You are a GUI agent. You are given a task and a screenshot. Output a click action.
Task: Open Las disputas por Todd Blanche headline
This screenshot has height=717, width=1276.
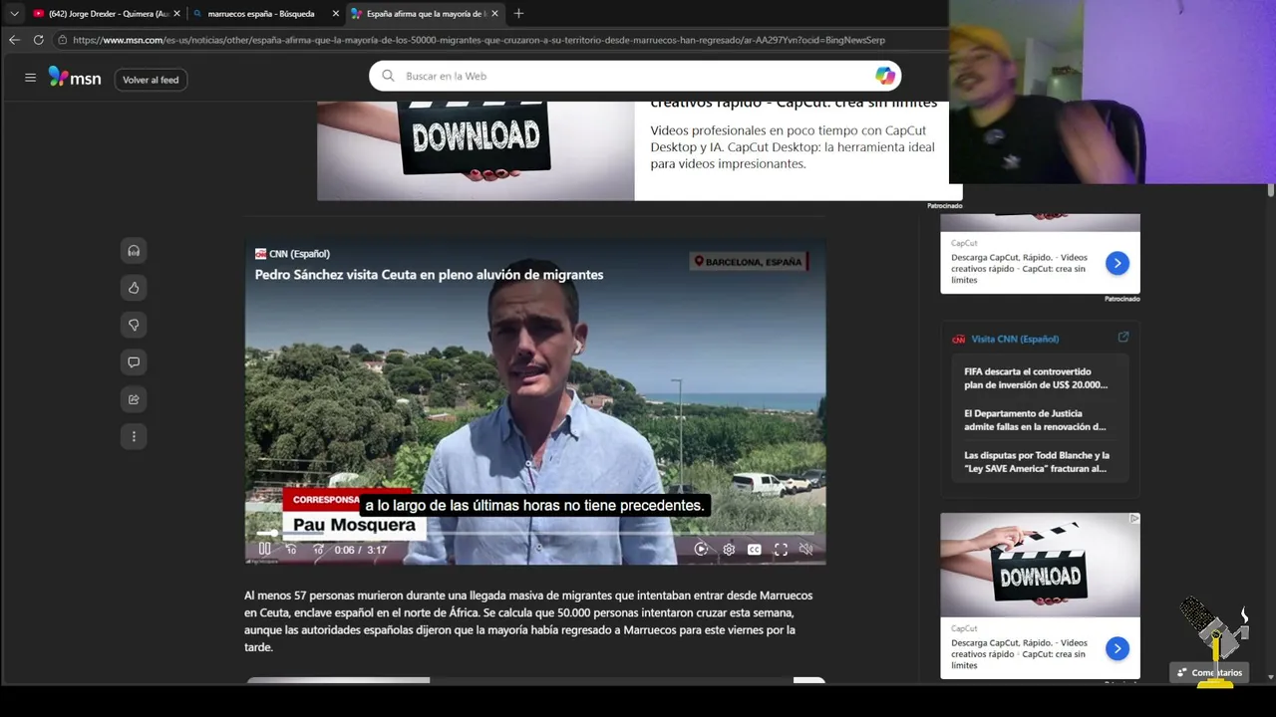pyautogui.click(x=1036, y=462)
